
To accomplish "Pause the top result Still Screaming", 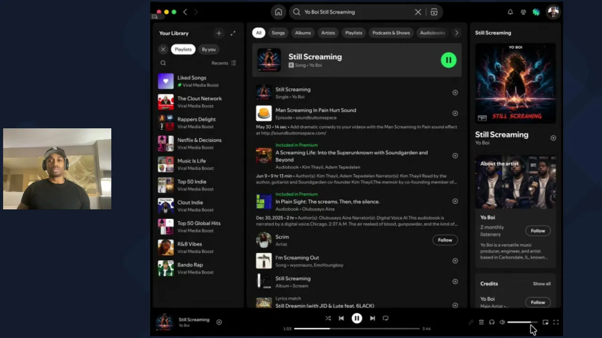I will point(449,60).
